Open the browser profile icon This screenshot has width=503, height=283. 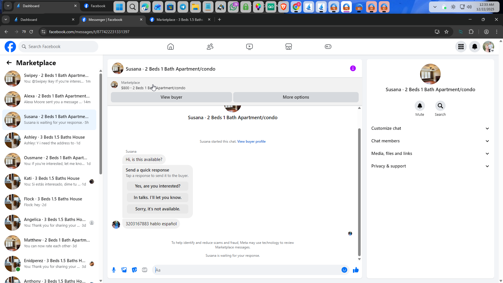(486, 32)
